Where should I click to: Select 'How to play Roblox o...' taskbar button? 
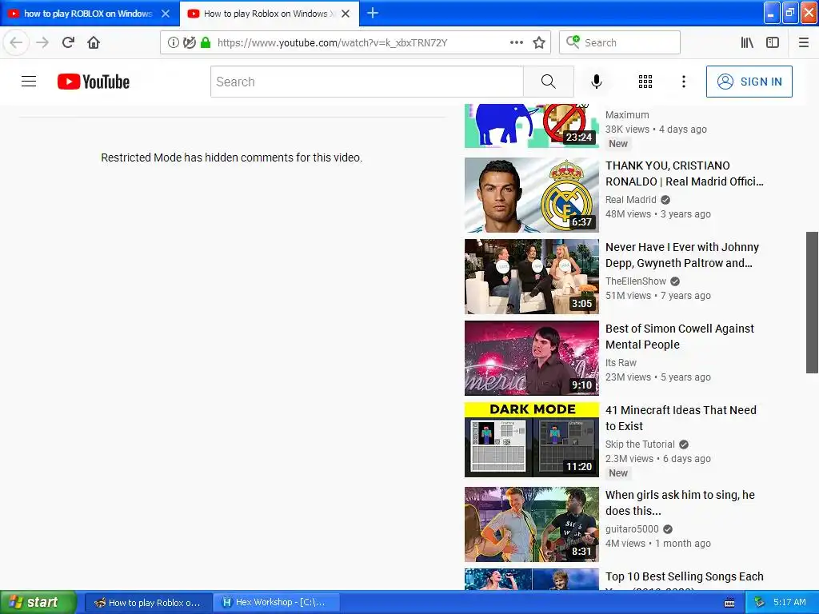coord(148,602)
